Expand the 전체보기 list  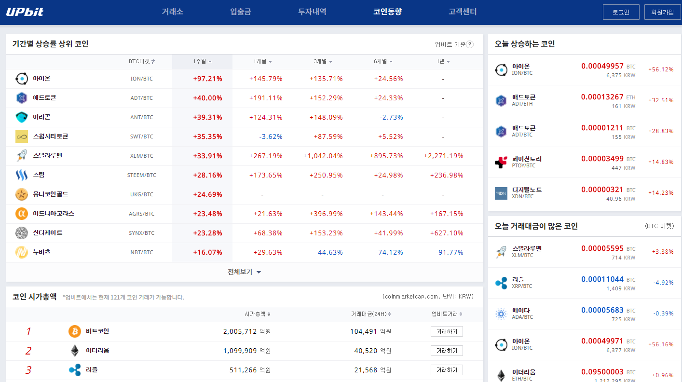pyautogui.click(x=243, y=271)
